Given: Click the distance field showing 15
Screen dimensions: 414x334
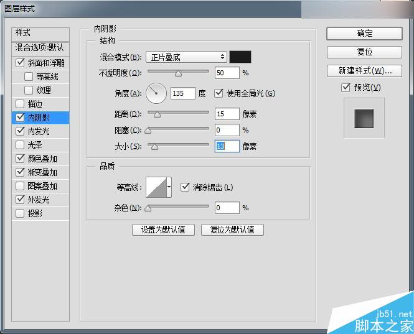Looking at the screenshot, I should pos(227,114).
